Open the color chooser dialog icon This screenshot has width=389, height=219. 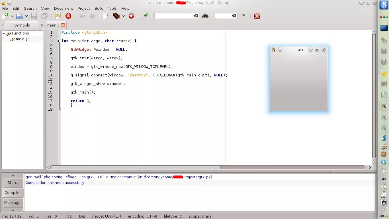pyautogui.click(x=146, y=16)
